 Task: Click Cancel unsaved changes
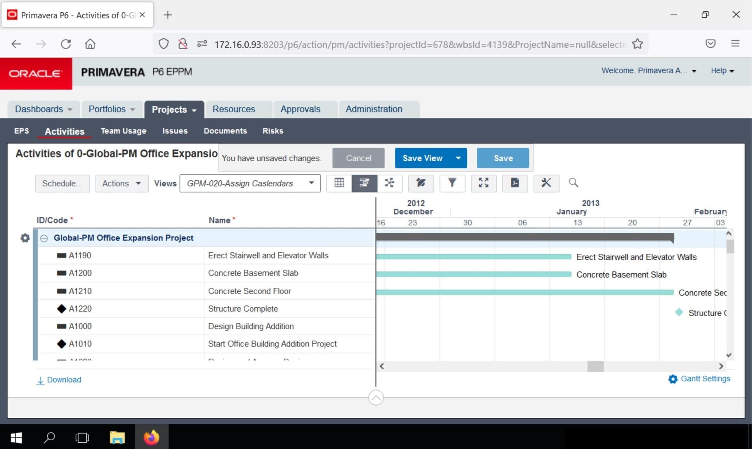(358, 158)
